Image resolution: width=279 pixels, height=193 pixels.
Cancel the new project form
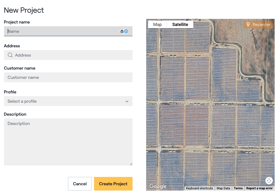click(80, 184)
